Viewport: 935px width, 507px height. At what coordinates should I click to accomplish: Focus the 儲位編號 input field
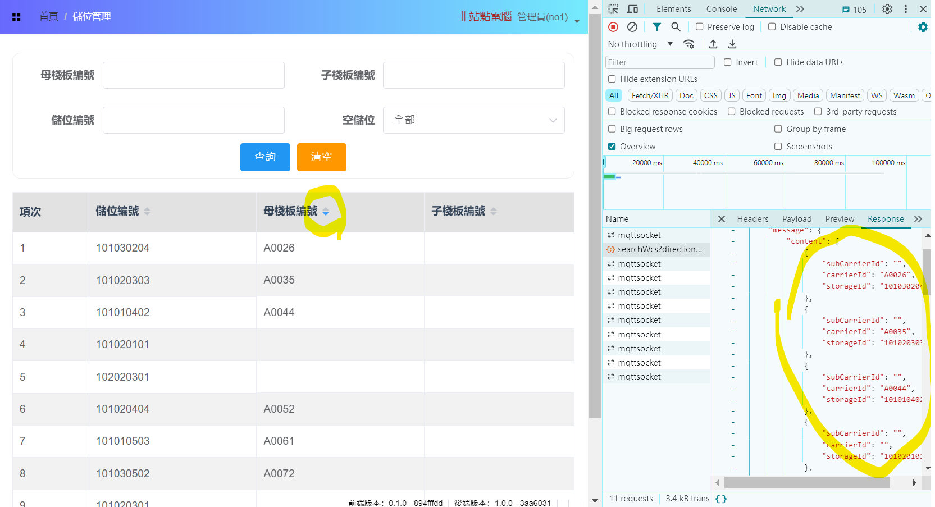pos(194,120)
